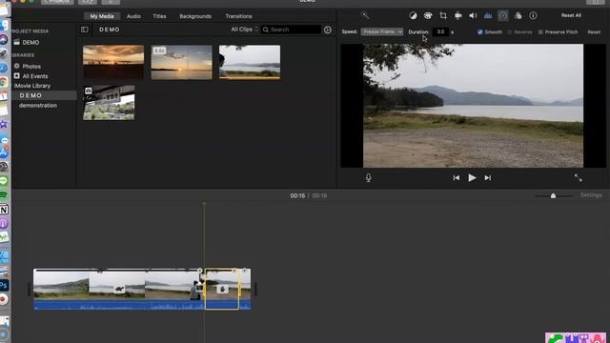Open the color correction palette
Image resolution: width=610 pixels, height=343 pixels.
[x=428, y=15]
